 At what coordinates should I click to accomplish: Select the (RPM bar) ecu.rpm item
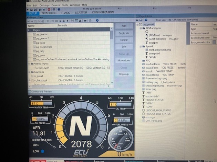pyautogui.click(x=159, y=35)
